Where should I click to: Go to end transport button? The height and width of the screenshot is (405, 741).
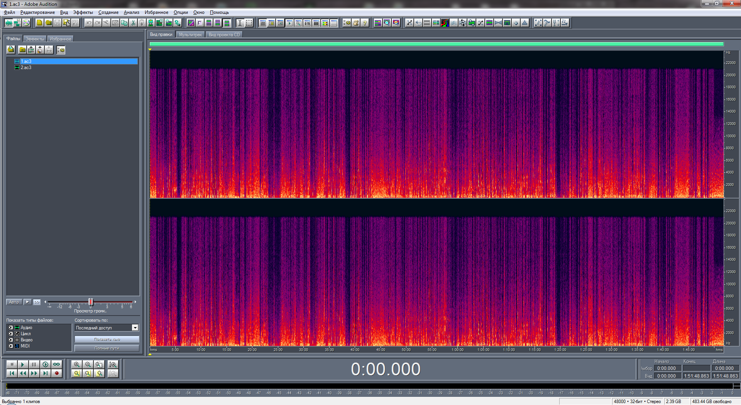46,373
